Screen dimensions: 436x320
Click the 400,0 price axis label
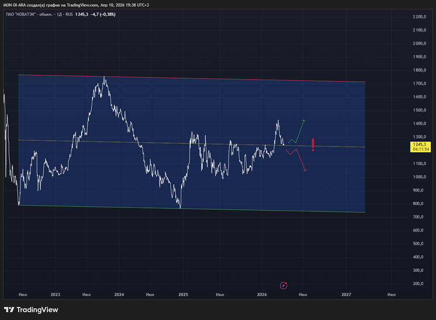pyautogui.click(x=418, y=257)
